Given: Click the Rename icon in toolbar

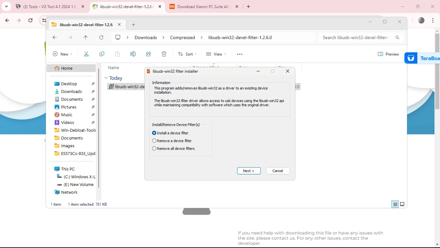Looking at the screenshot, I should click(x=133, y=54).
